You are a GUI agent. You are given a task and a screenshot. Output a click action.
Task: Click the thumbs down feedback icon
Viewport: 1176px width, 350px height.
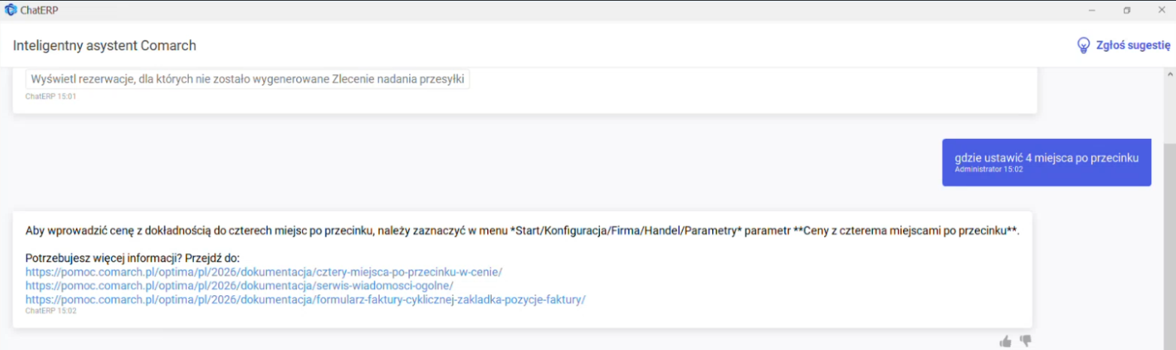[1026, 341]
